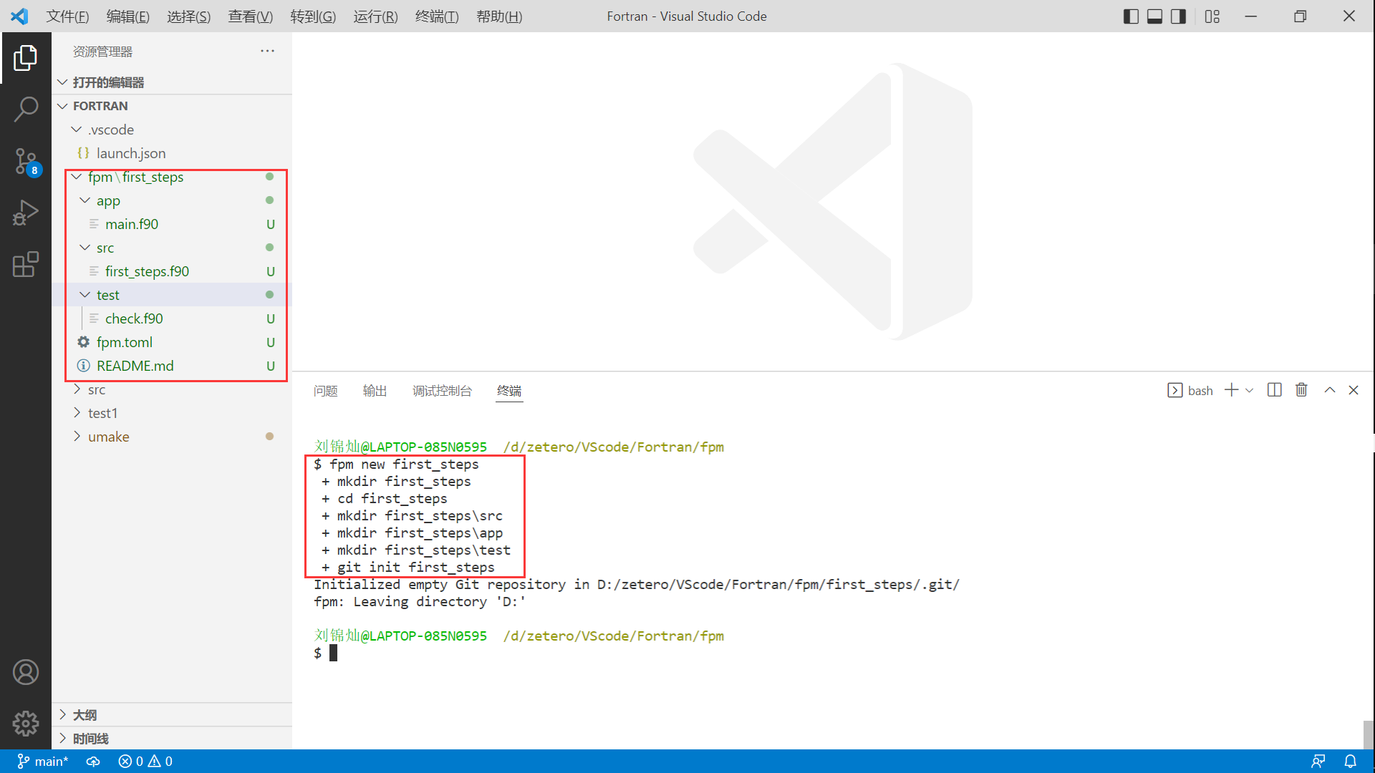
Task: Toggle secondary side bar layout button
Action: 1178,16
